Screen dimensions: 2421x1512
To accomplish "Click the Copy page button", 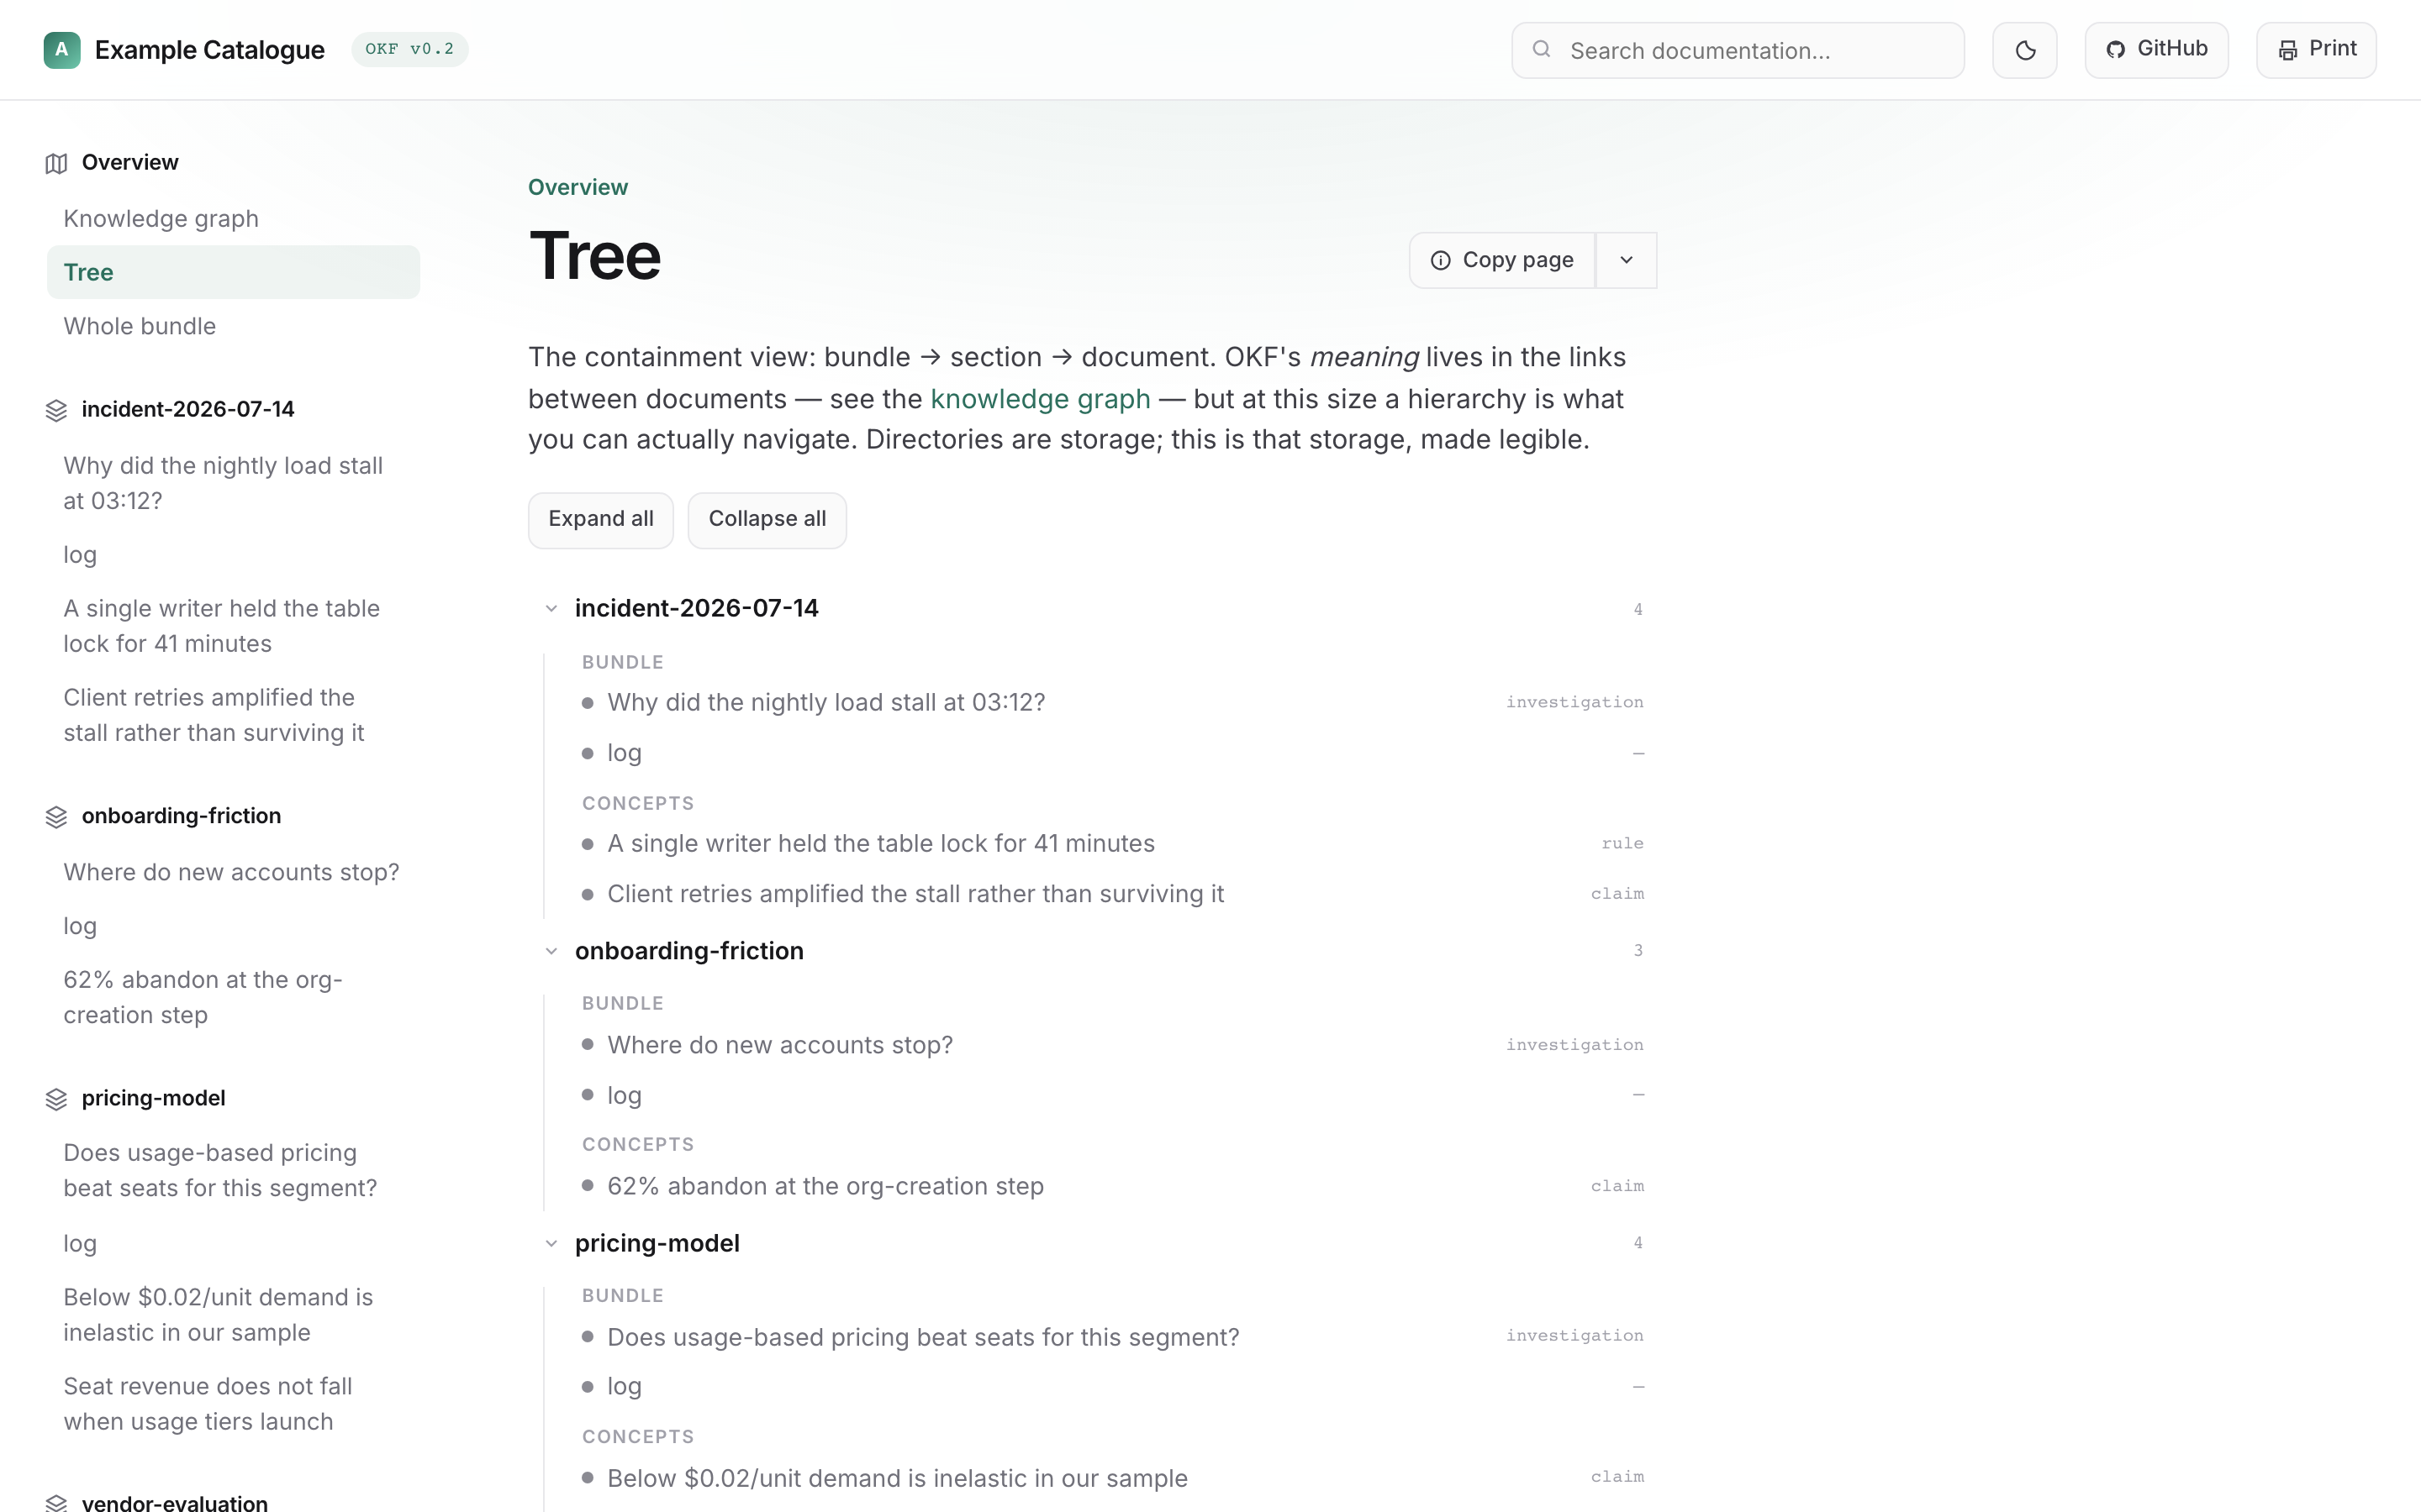I will tap(1503, 260).
